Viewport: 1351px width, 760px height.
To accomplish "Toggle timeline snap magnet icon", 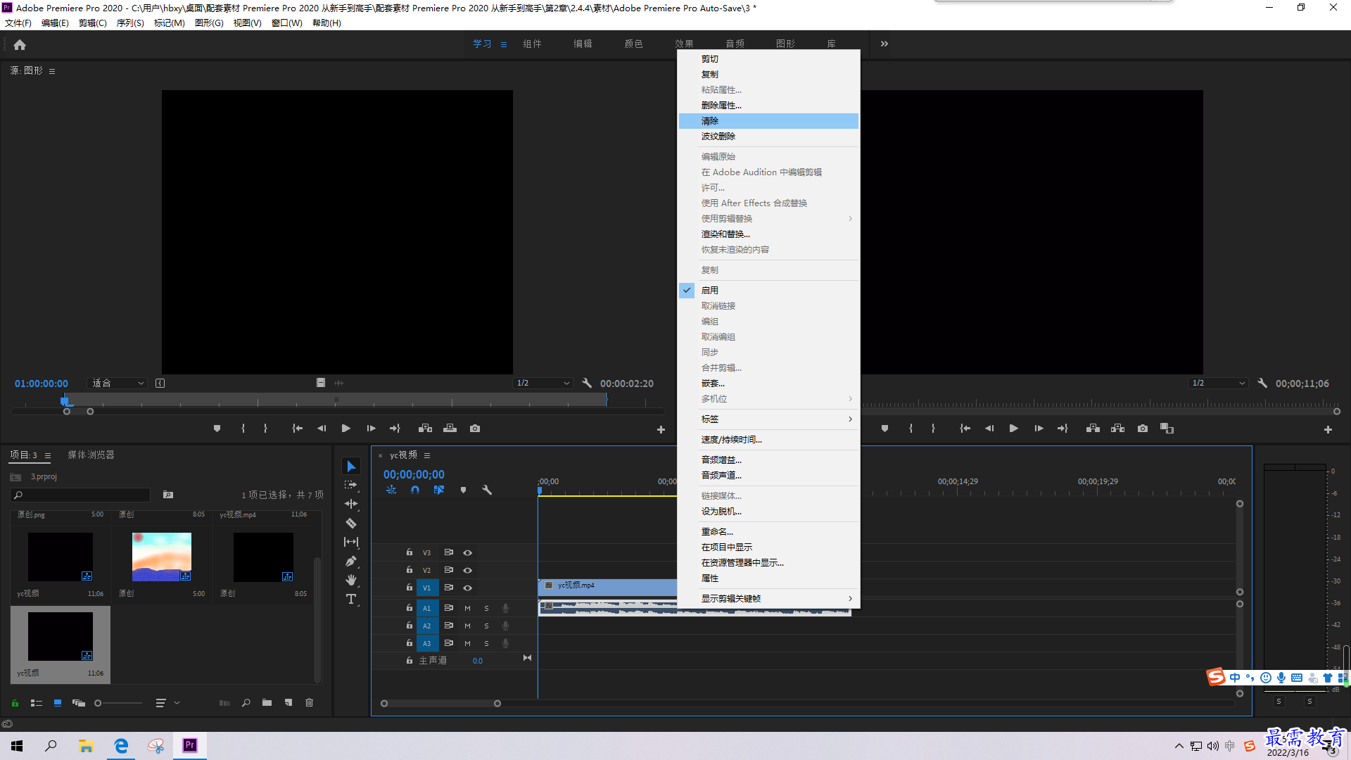I will pyautogui.click(x=415, y=490).
